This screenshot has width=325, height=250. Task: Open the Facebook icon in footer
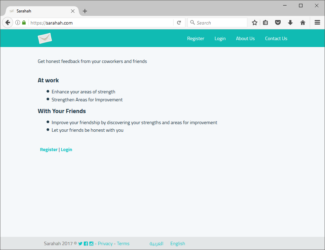pyautogui.click(x=86, y=243)
